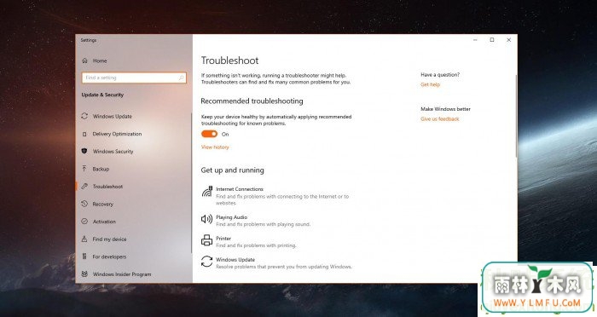Screen dimensions: 597x317
Task: Click the sidebar vertical scrollbar
Action: 192,182
